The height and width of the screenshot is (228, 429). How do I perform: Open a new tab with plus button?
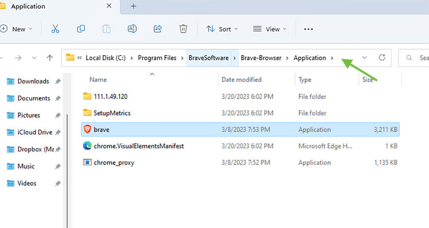pyautogui.click(x=133, y=6)
